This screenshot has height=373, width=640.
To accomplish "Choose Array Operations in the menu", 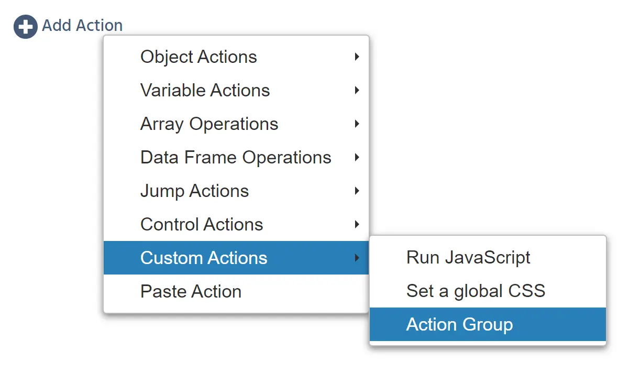I will [x=209, y=124].
